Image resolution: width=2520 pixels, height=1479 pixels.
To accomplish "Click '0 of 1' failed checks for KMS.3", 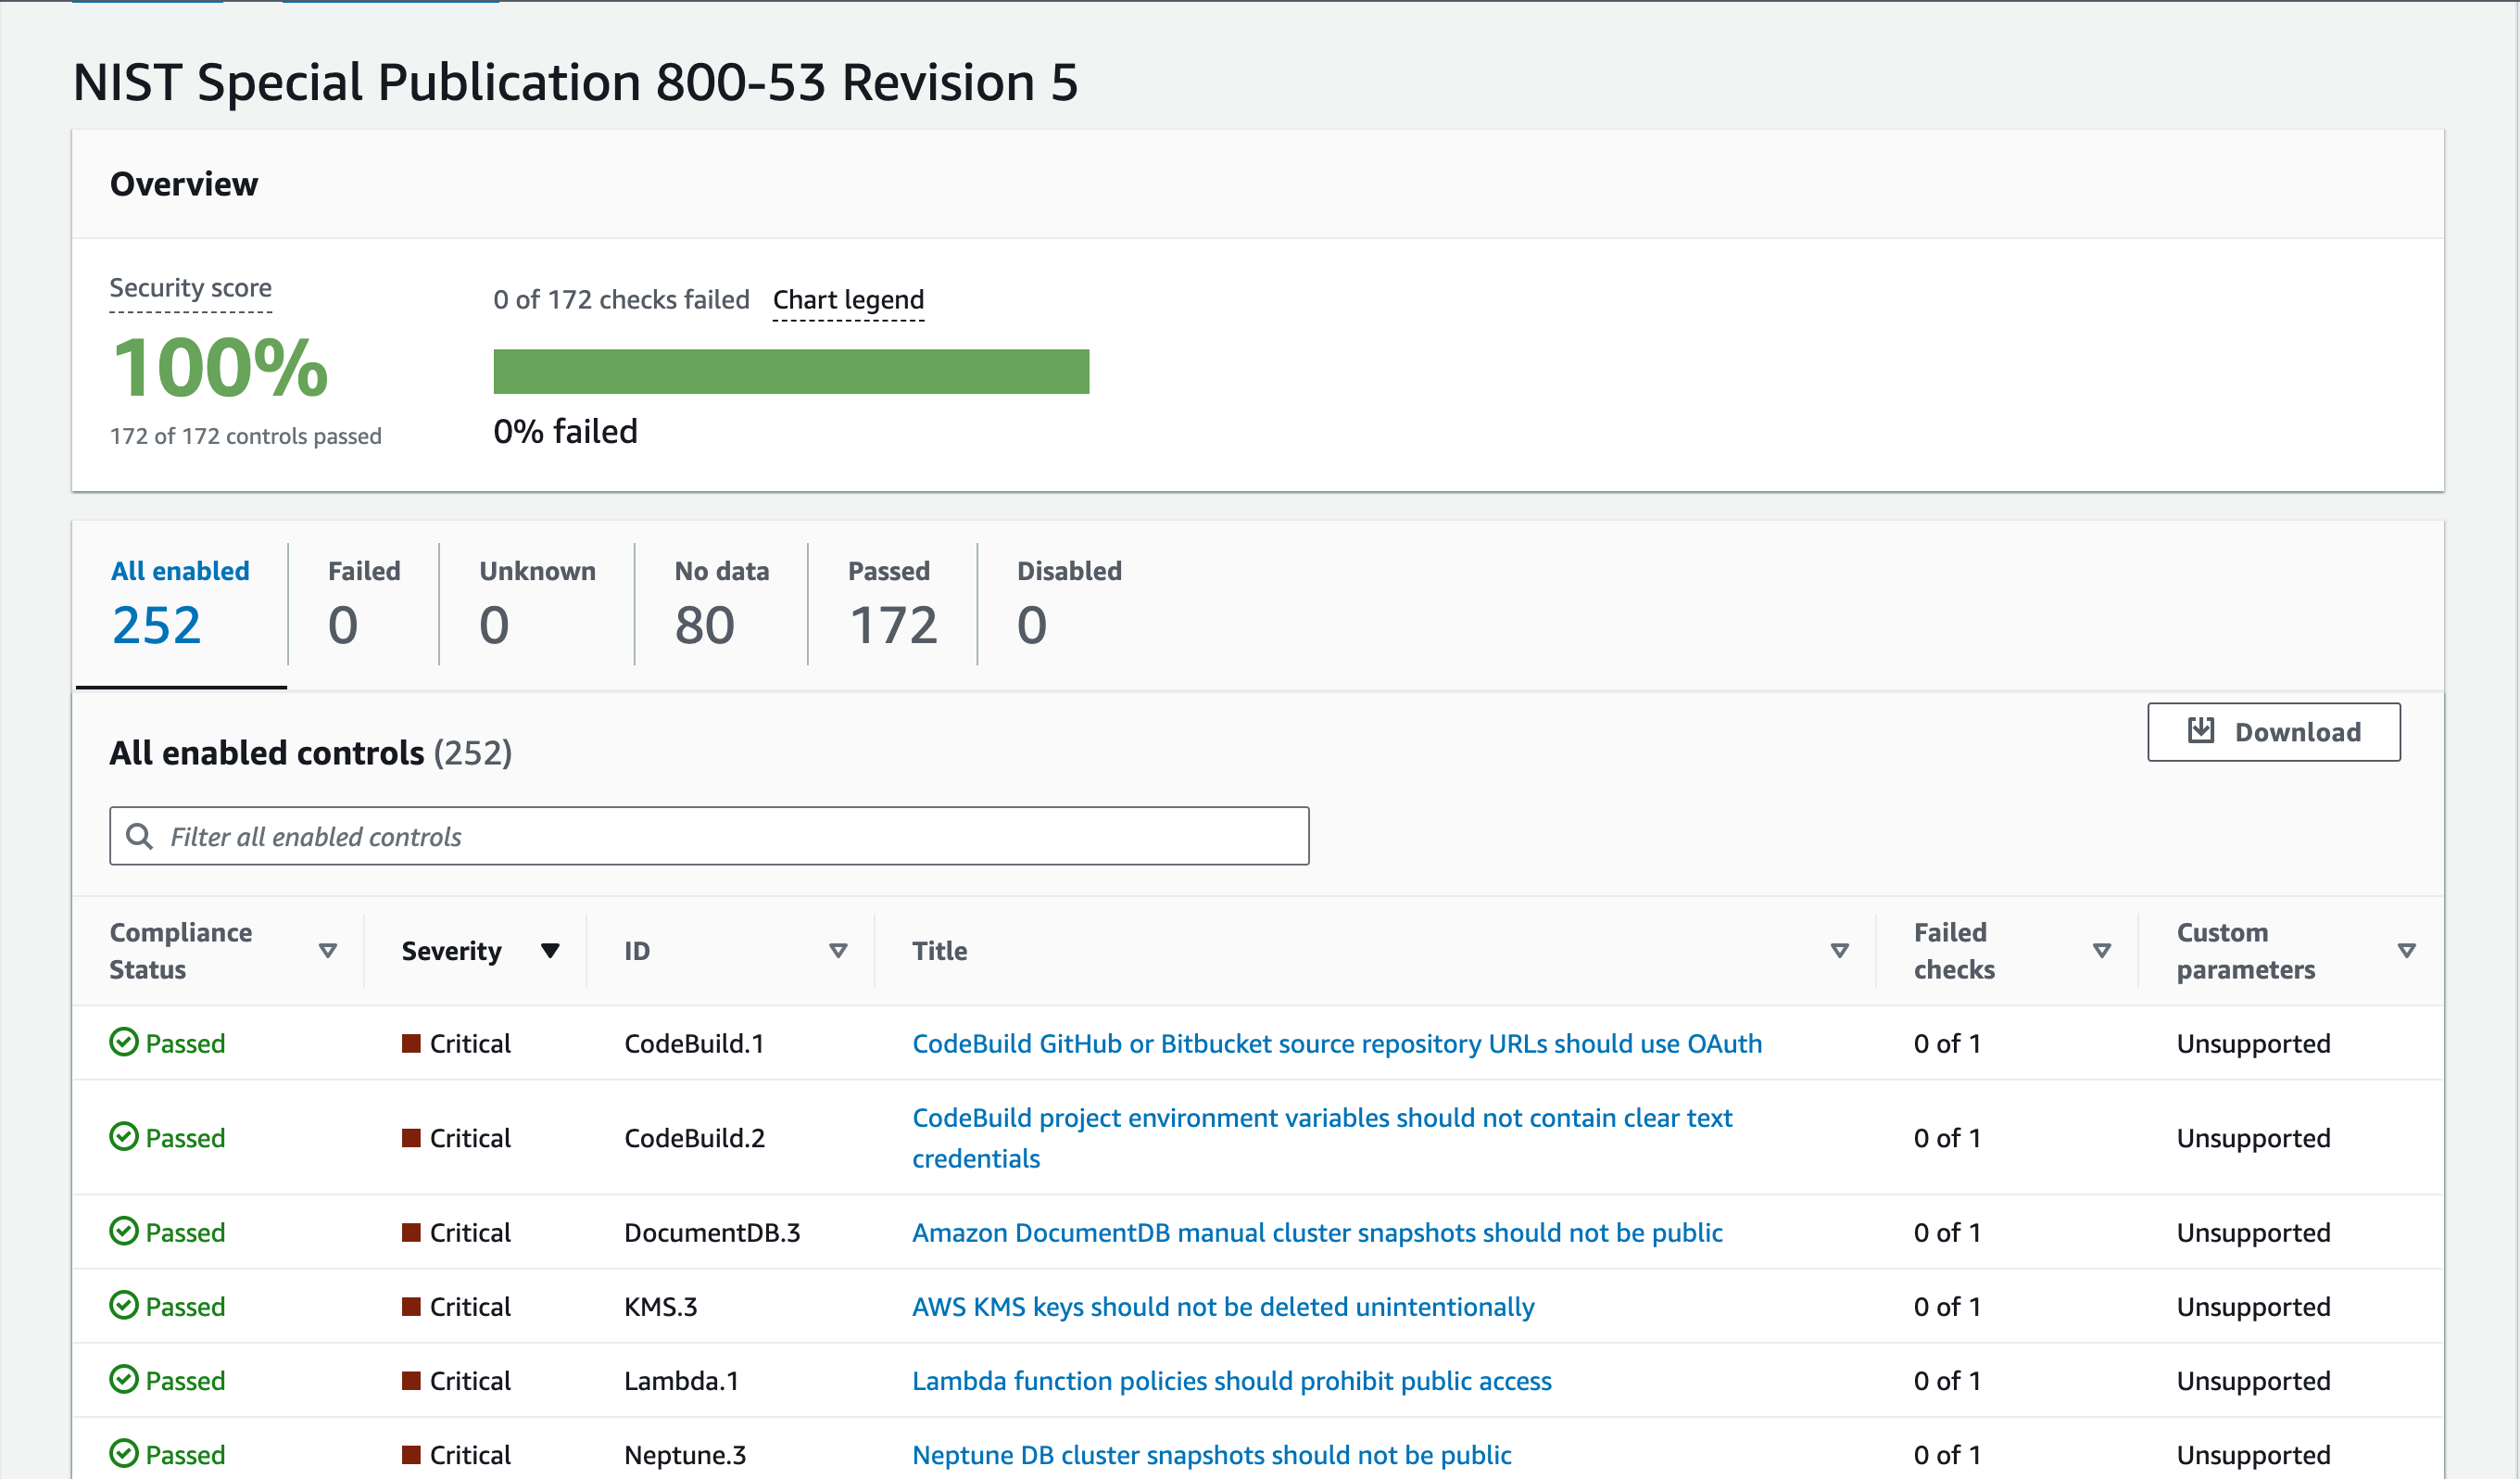I will (x=1947, y=1306).
